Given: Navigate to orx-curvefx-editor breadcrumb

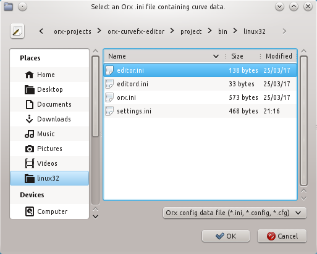Looking at the screenshot, I should 136,31.
